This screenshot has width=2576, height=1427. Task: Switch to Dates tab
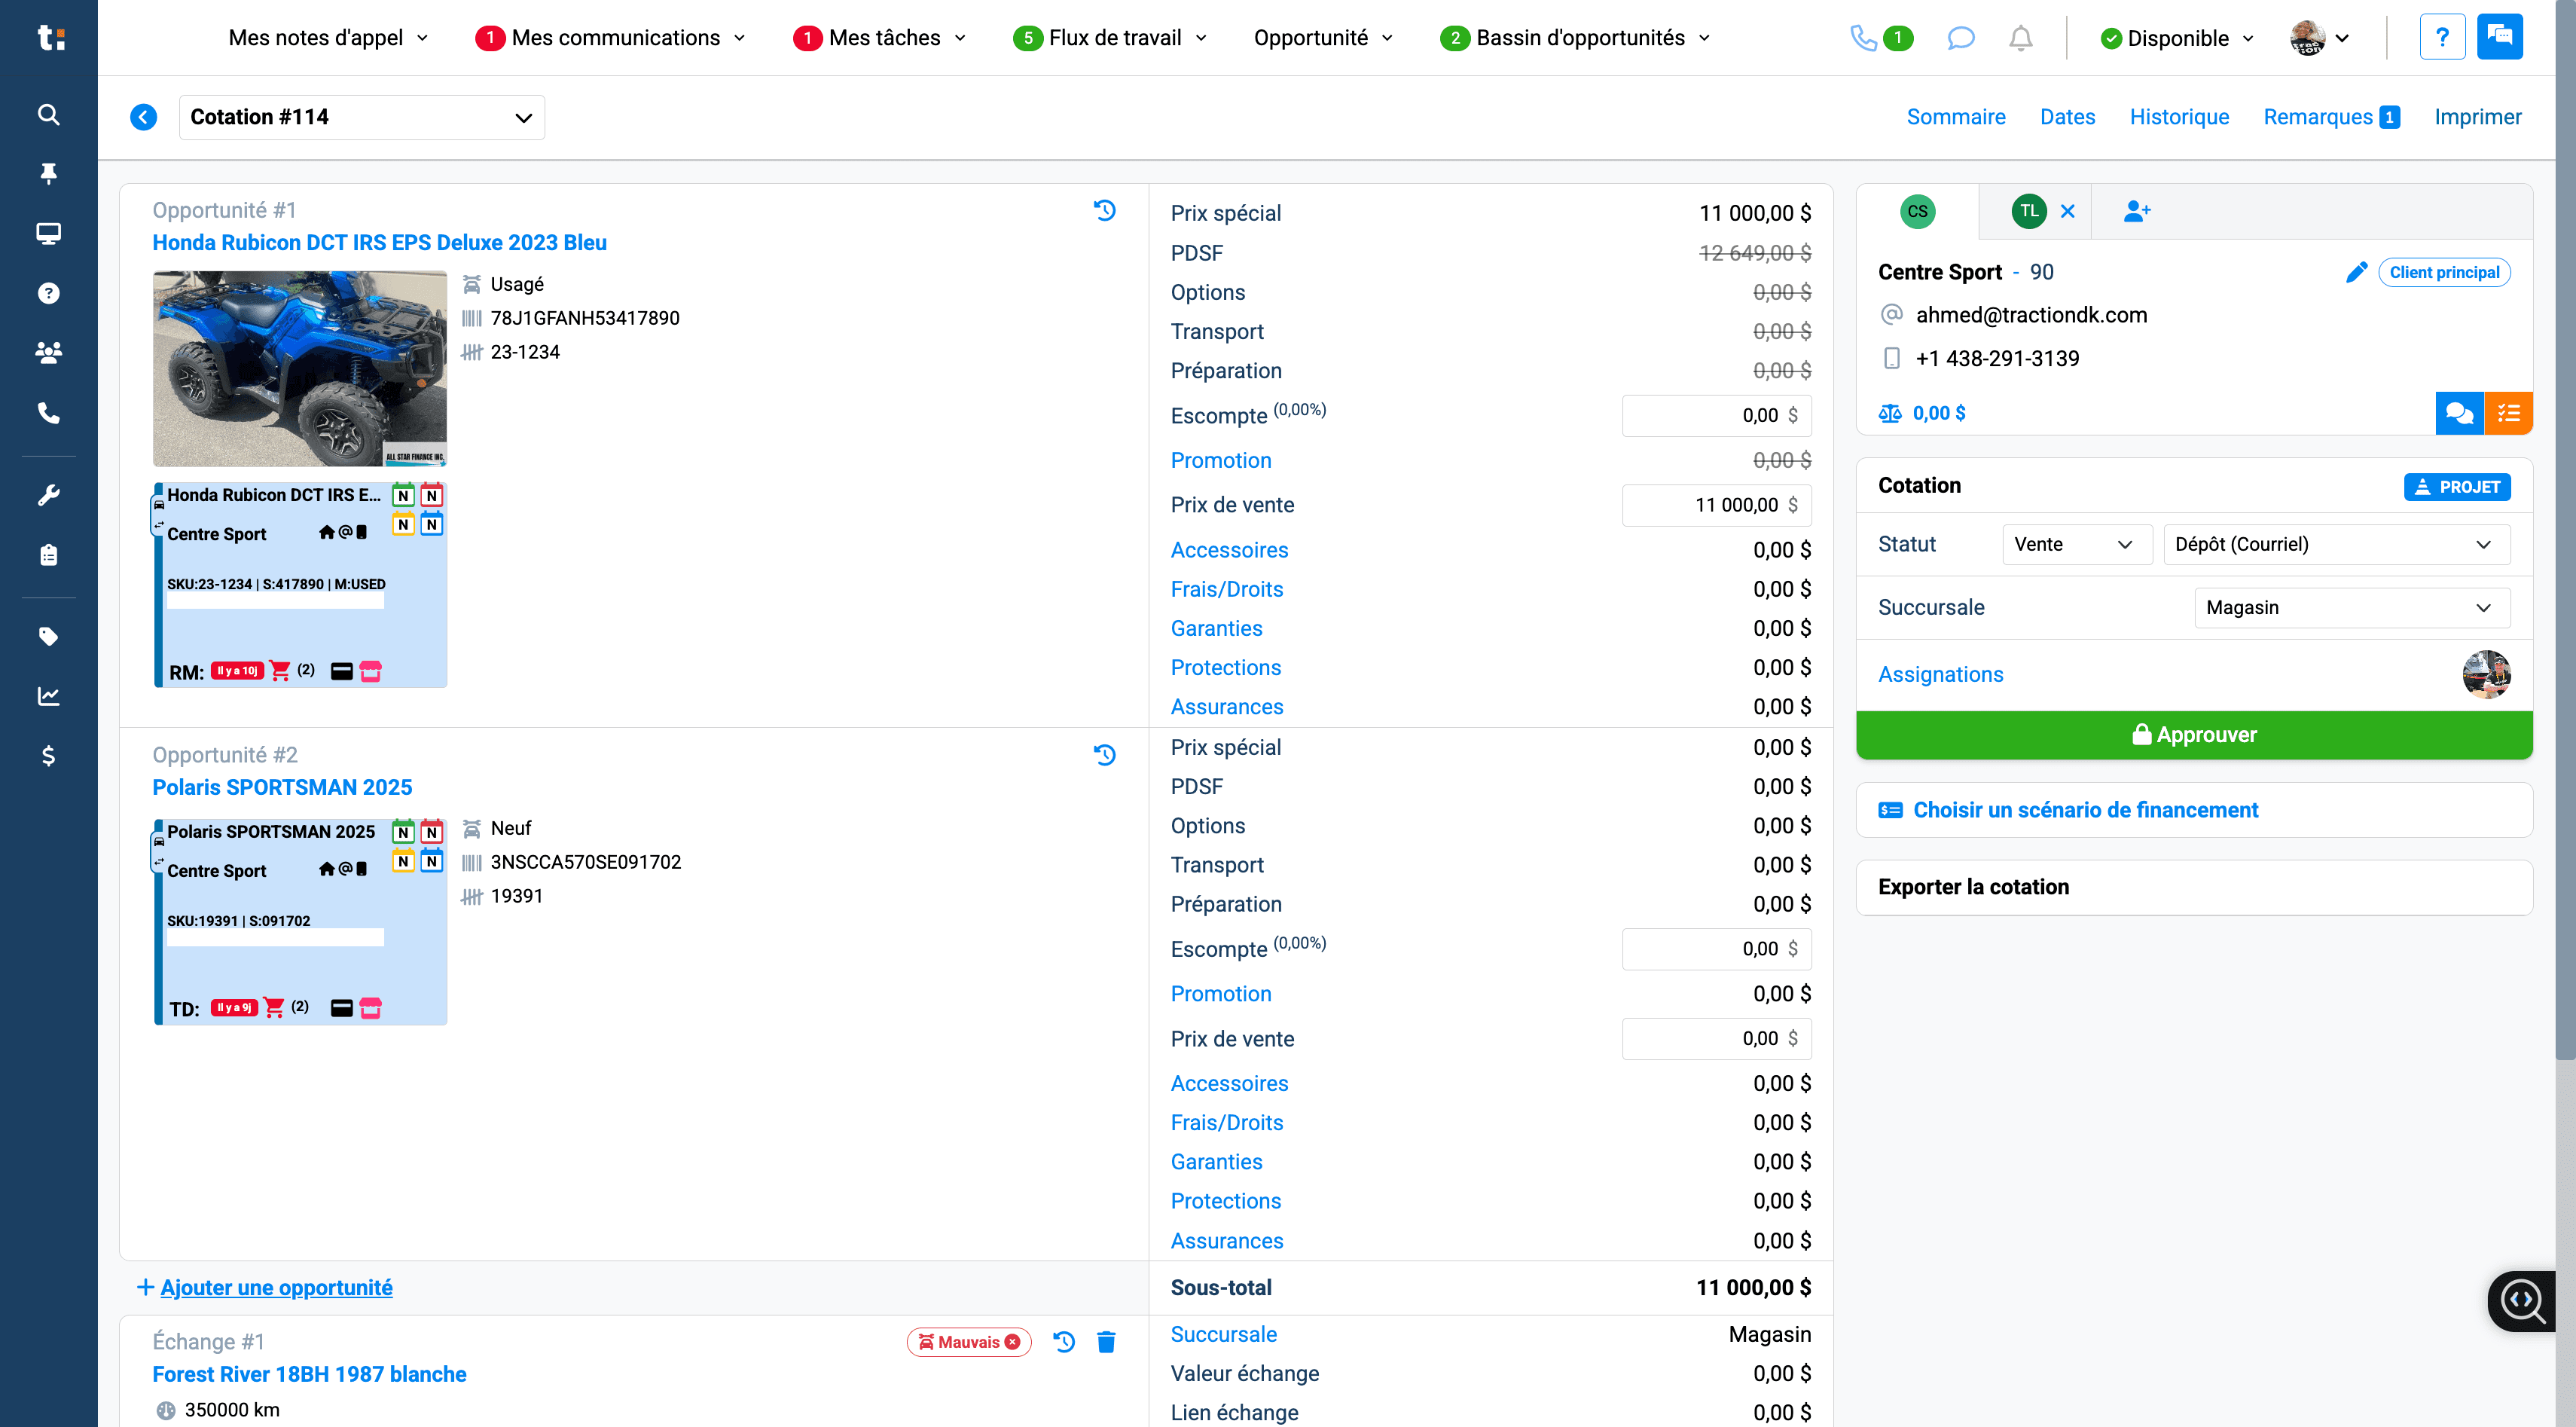(x=2067, y=117)
